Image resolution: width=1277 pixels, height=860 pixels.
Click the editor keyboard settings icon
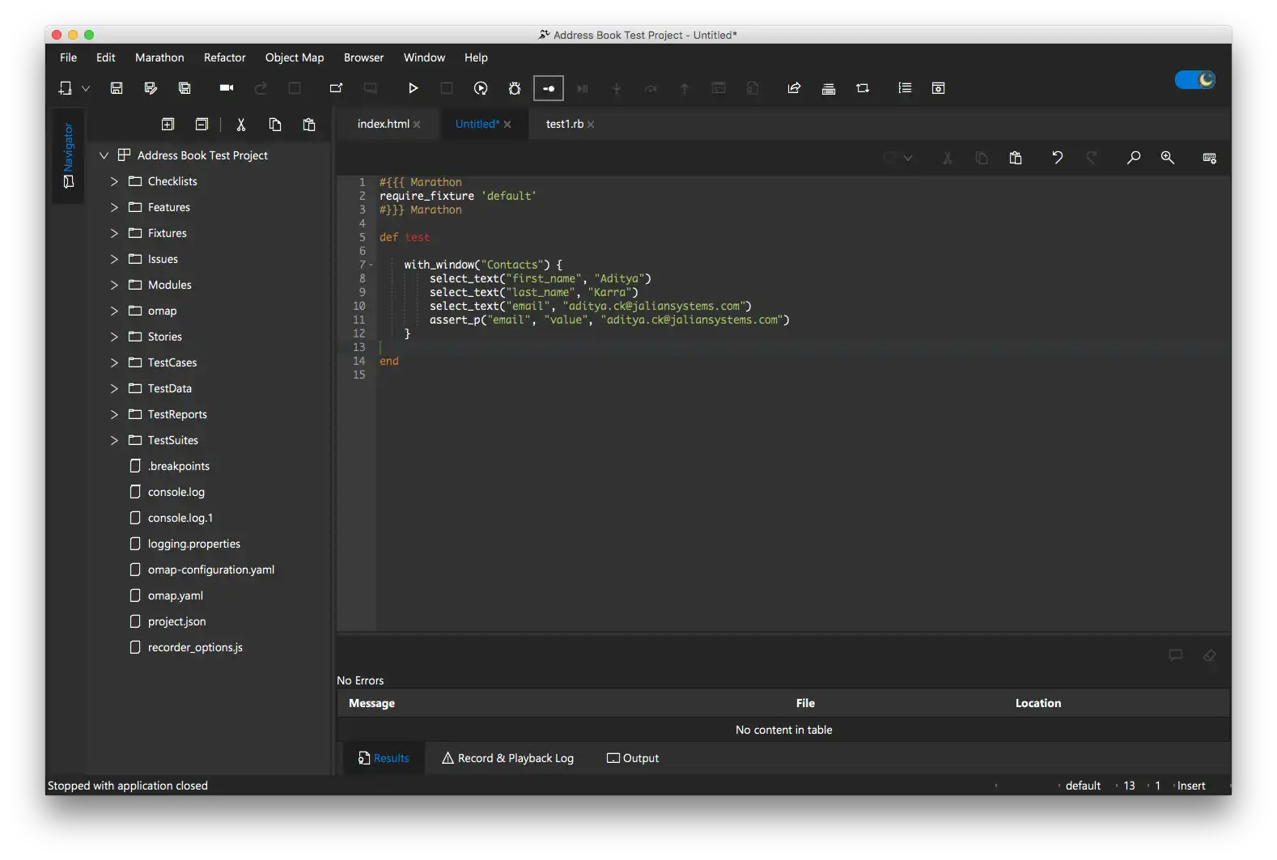point(1210,158)
